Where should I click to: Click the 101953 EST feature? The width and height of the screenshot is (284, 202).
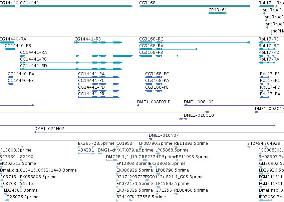[x=117, y=147]
